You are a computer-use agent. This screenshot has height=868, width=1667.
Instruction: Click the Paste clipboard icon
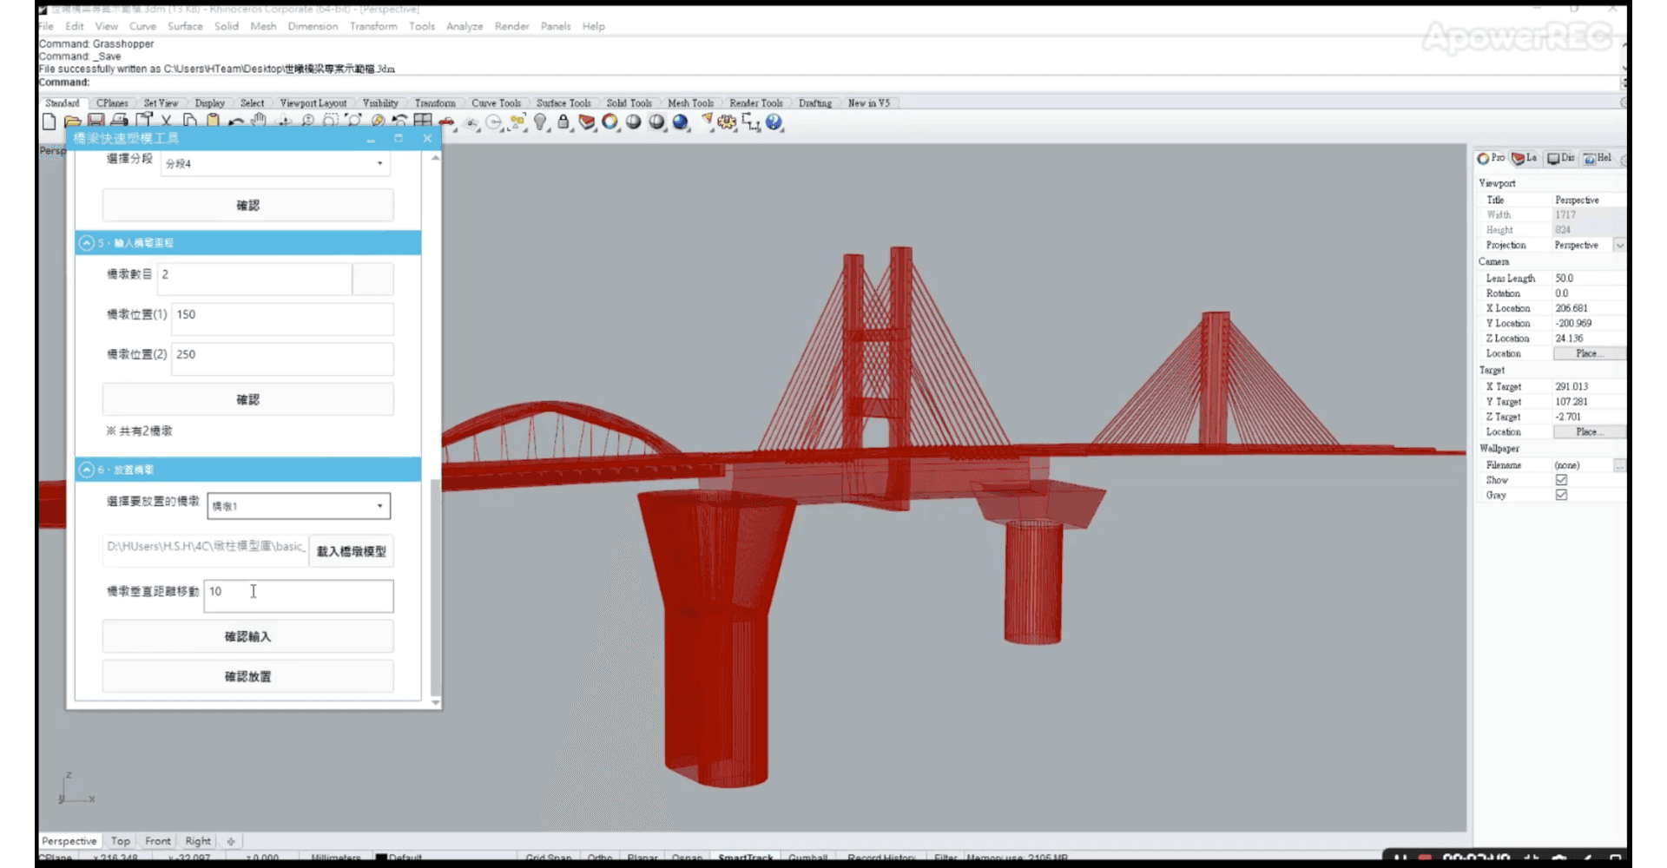coord(213,122)
